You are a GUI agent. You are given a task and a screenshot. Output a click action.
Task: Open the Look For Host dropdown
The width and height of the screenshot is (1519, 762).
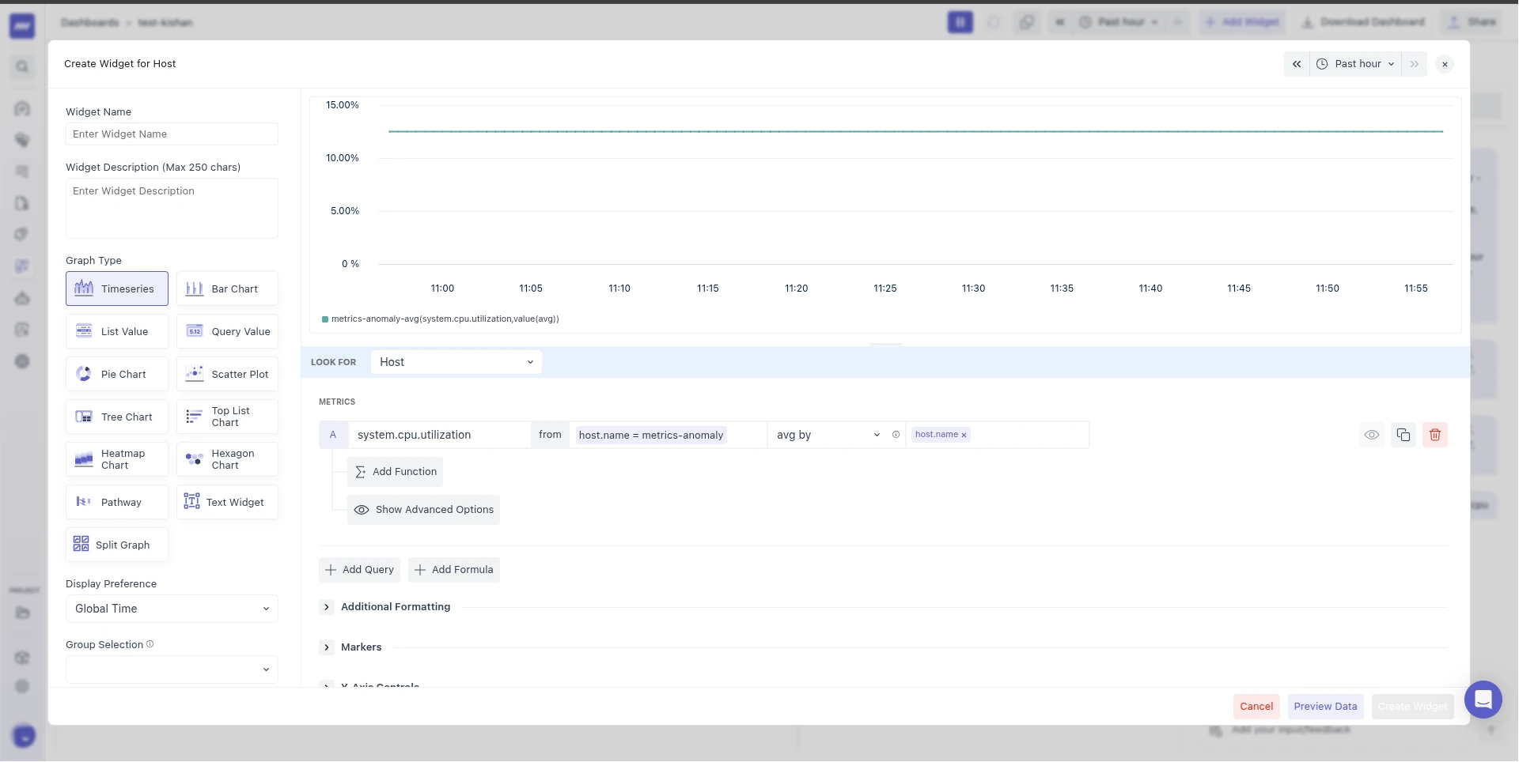tap(456, 362)
